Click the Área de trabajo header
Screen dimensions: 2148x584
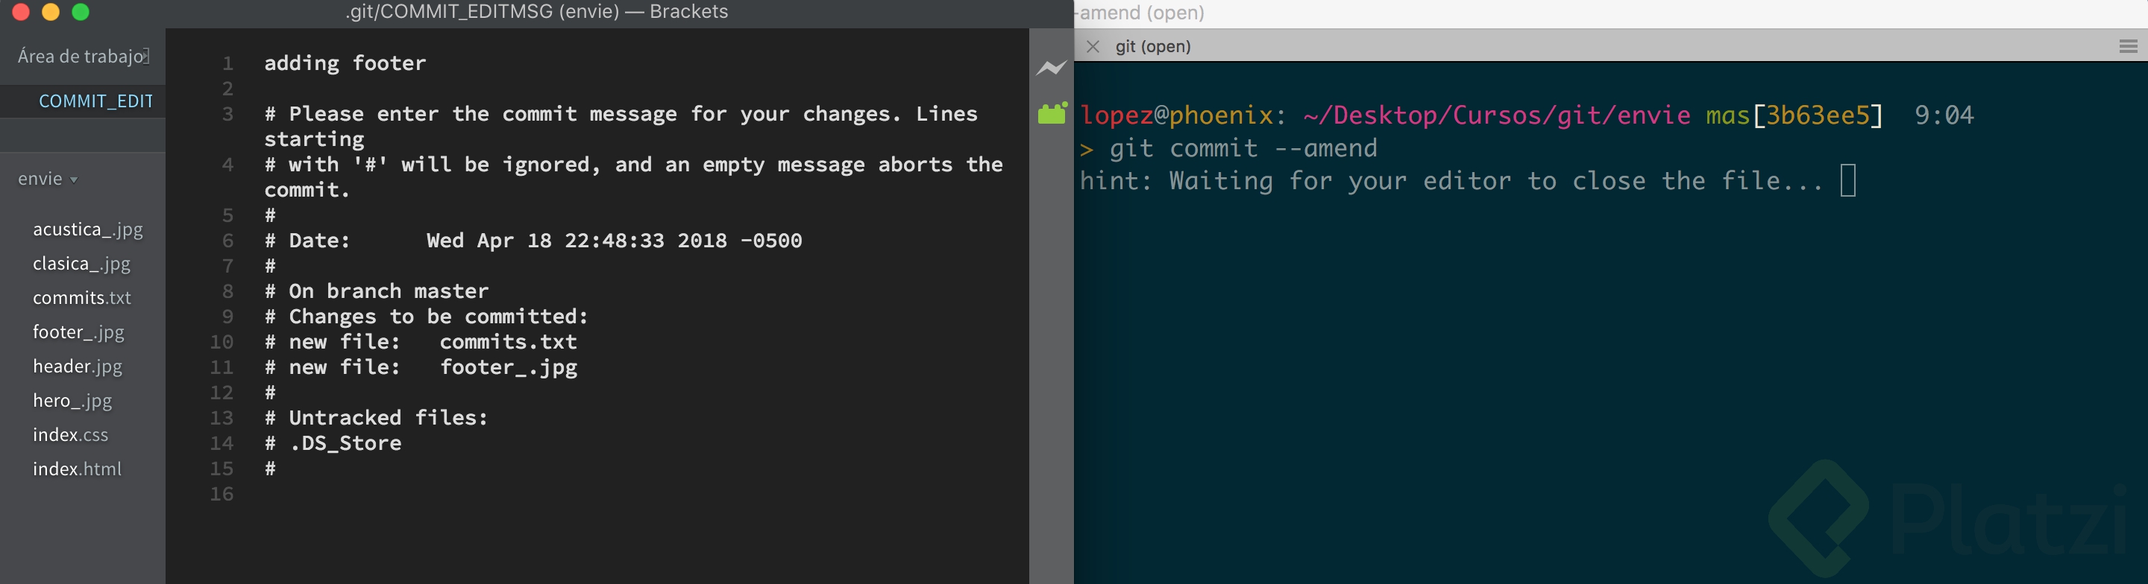(x=80, y=56)
